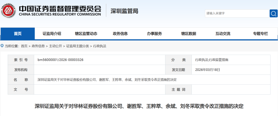Image resolution: width=278 pixels, height=116 pixels.
Task: Click the 分类 label cell
Action: tap(178, 60)
